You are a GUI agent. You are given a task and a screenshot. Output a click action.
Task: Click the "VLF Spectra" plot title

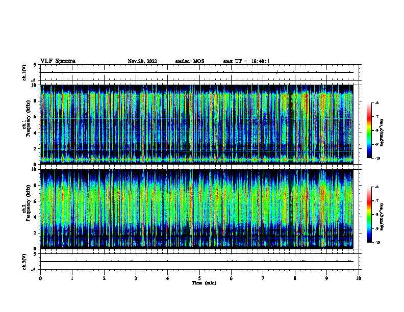58,61
